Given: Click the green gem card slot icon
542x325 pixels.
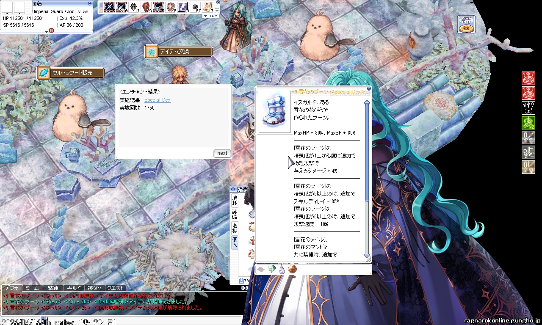Looking at the screenshot, I should click(271, 269).
